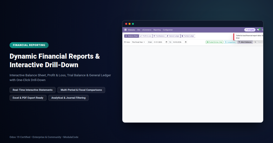Open the Configuration menu
The height and width of the screenshot is (143, 273).
pyautogui.click(x=168, y=30)
